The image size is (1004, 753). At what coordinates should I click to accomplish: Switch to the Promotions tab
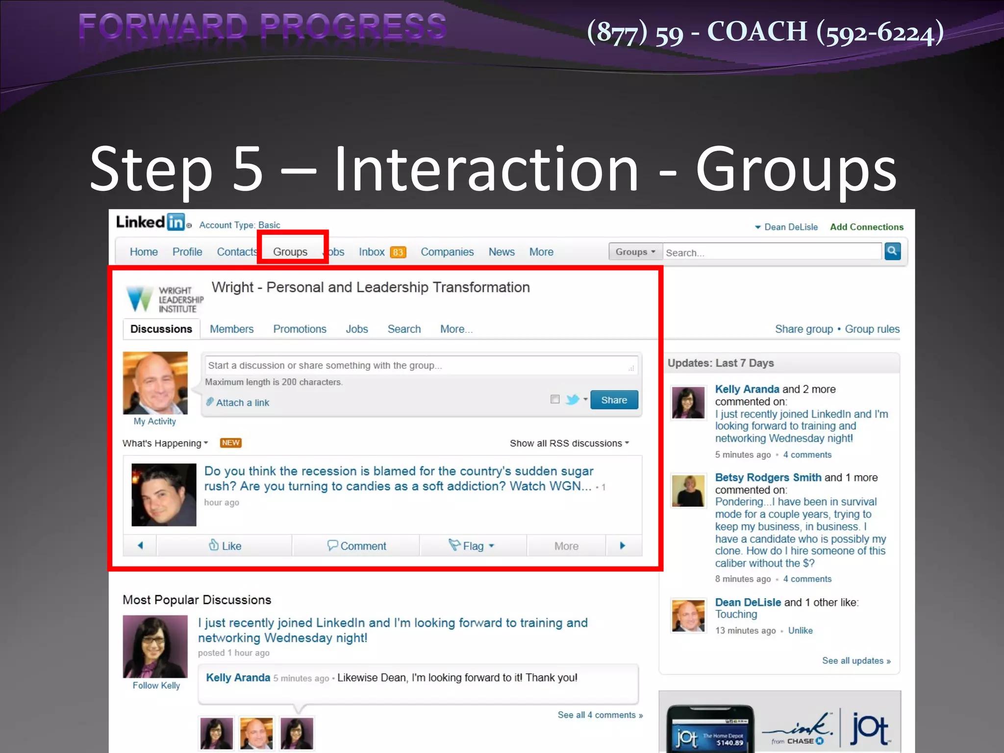click(x=300, y=329)
